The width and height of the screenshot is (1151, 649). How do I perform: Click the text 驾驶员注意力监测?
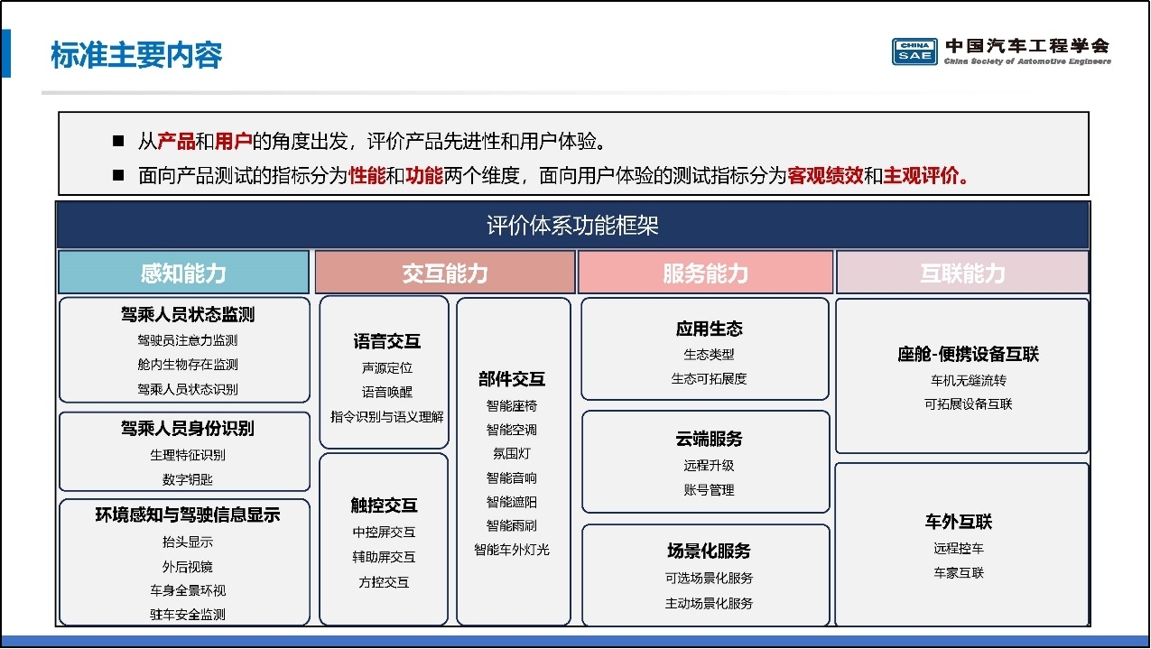[x=188, y=340]
